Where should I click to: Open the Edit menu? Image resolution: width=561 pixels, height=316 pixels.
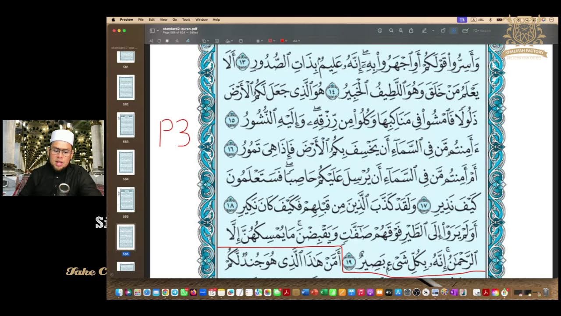coord(152,20)
